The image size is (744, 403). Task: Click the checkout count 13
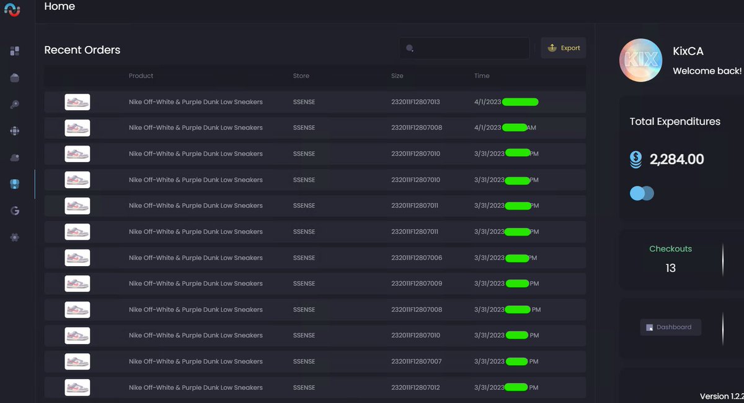click(x=670, y=269)
